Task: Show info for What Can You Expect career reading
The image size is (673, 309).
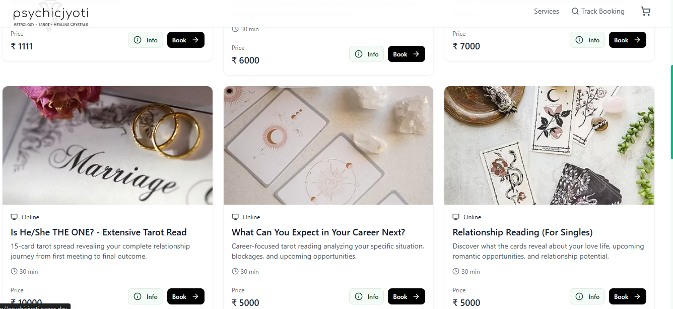Action: pyautogui.click(x=366, y=297)
